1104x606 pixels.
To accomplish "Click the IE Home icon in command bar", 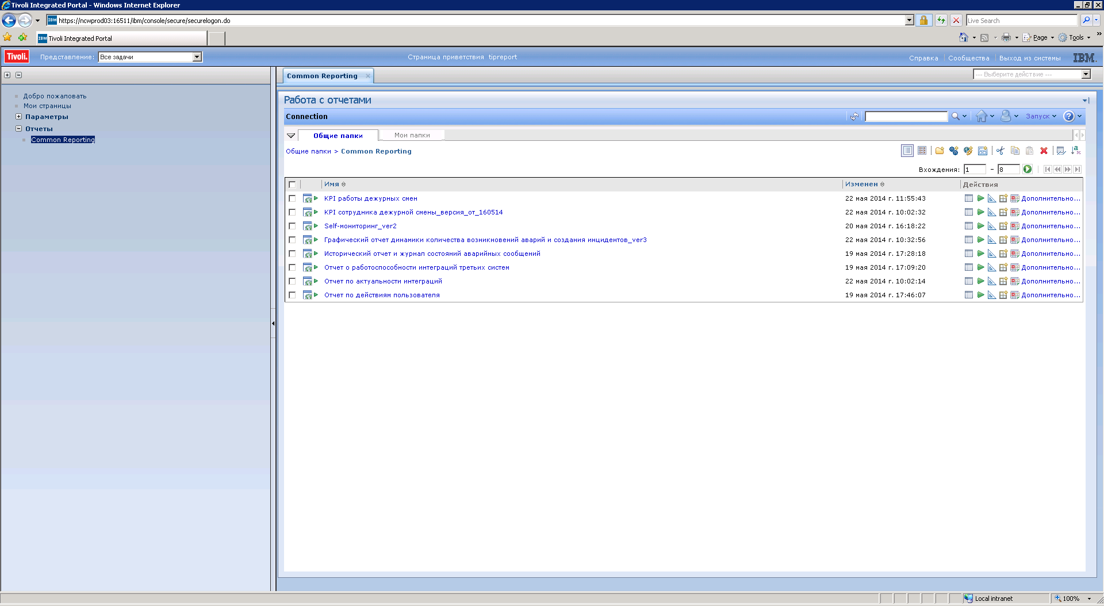I will click(x=964, y=37).
